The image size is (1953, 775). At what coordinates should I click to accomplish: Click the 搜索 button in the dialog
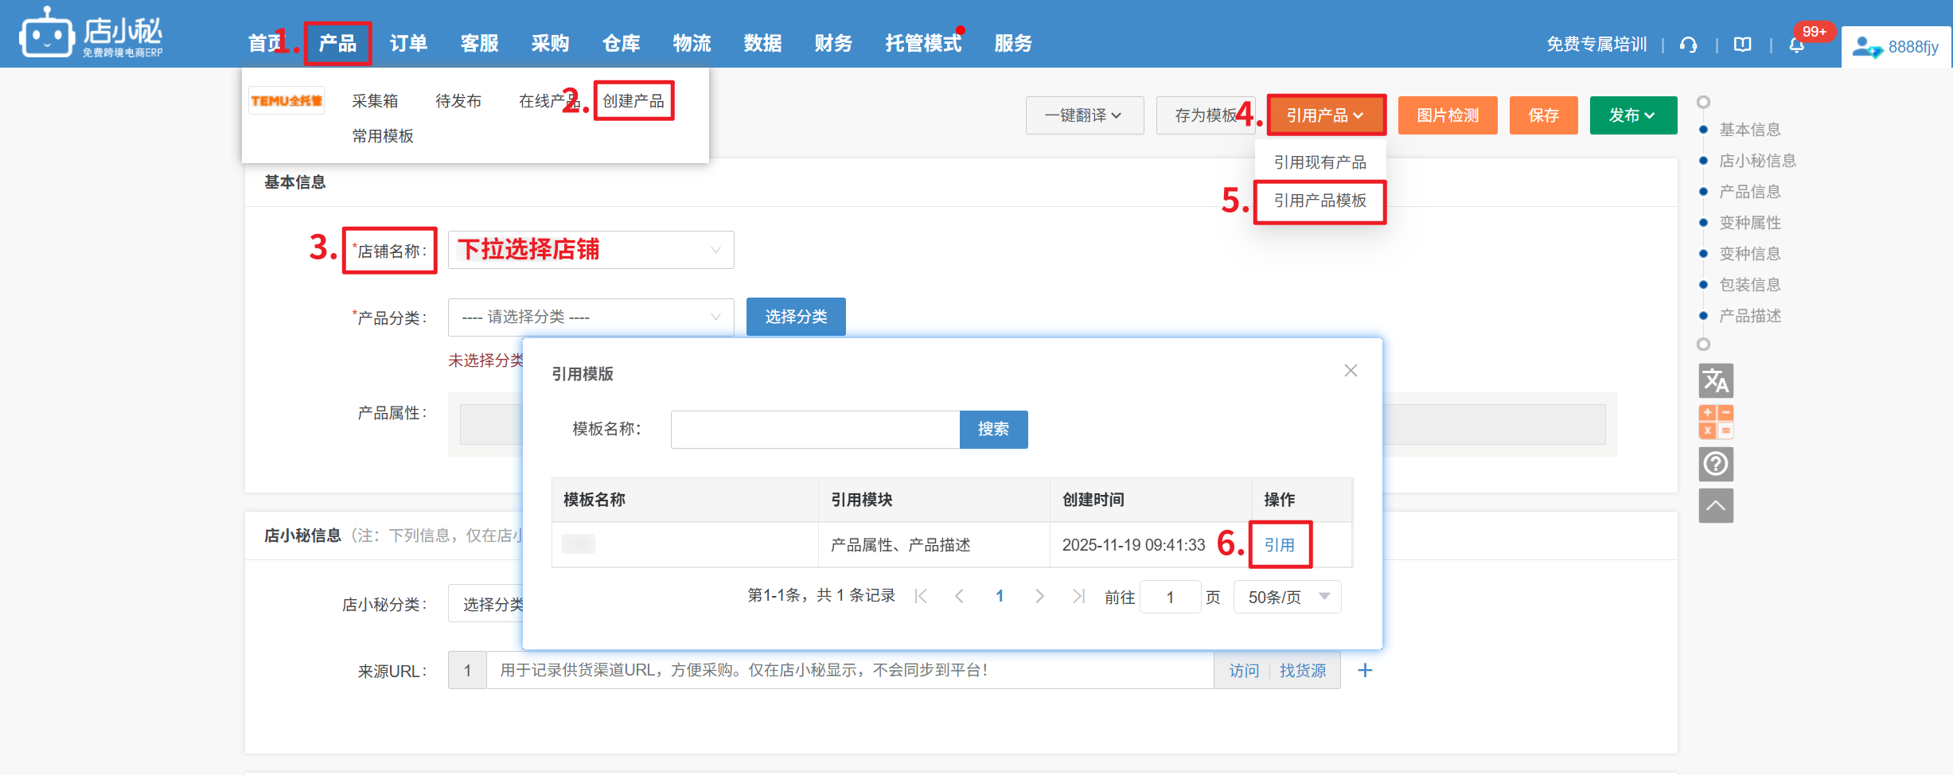coord(993,430)
